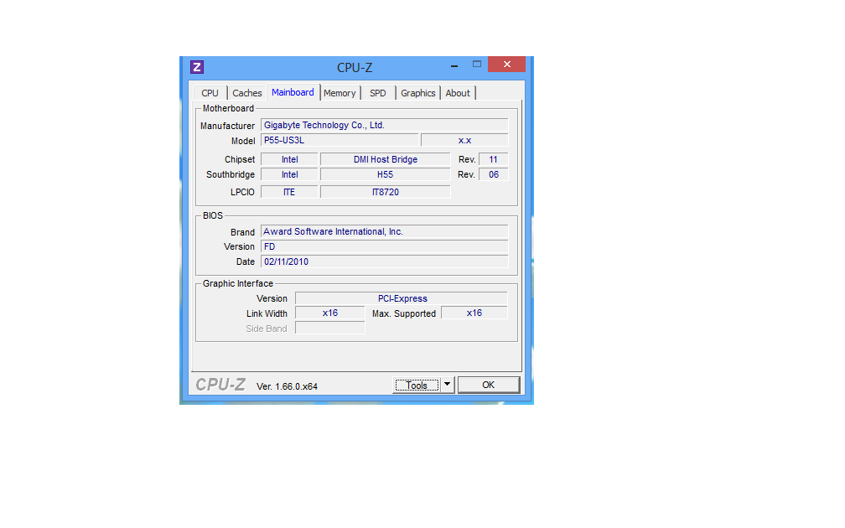This screenshot has width=845, height=528.
Task: Click the Tools button
Action: click(x=417, y=386)
